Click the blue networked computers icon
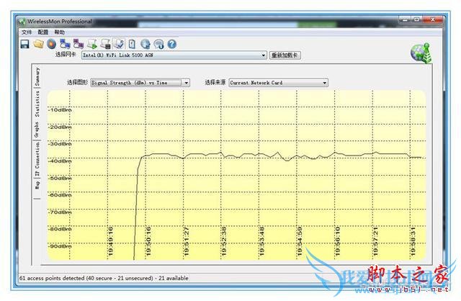 point(65,44)
